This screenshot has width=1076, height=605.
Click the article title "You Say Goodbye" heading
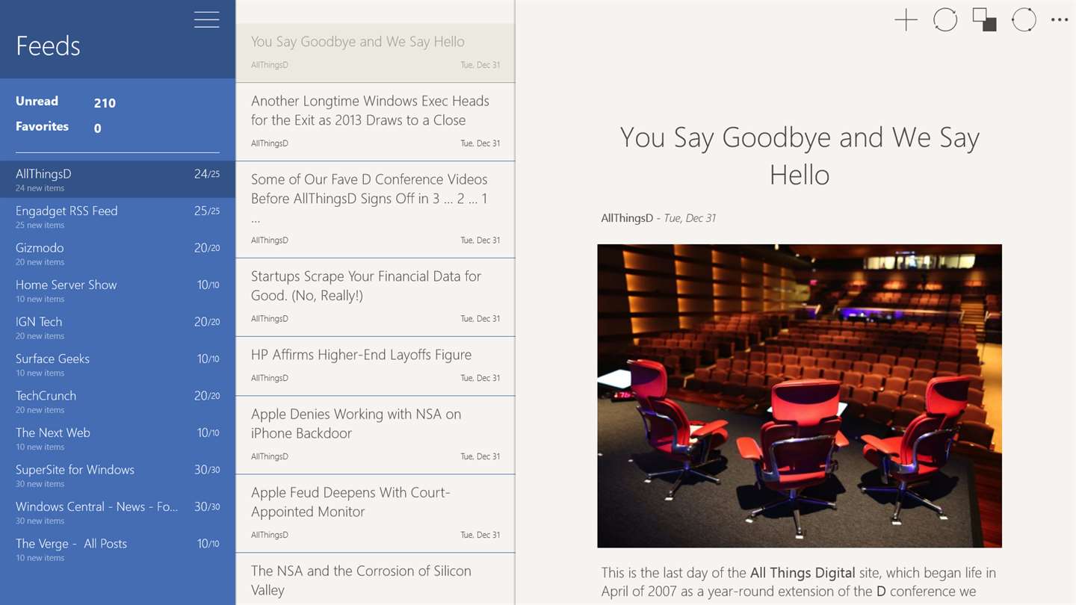pos(800,155)
